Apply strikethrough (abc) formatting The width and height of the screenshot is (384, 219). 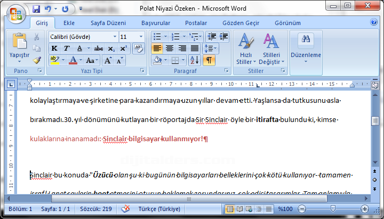tap(99, 48)
